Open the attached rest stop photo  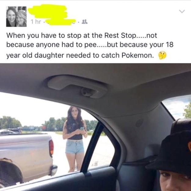[95, 127]
